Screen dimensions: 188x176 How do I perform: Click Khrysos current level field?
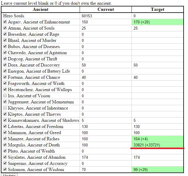106,108
